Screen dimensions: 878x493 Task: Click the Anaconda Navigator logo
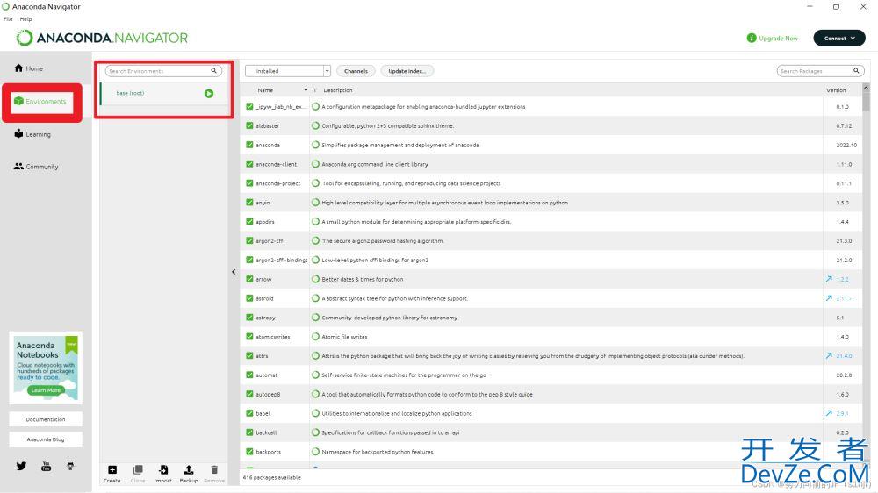point(102,38)
